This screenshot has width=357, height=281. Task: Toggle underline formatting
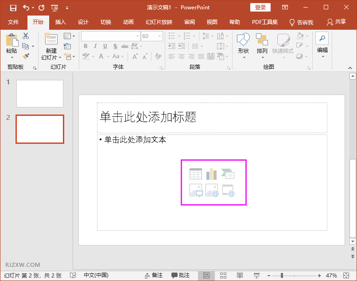pos(105,46)
